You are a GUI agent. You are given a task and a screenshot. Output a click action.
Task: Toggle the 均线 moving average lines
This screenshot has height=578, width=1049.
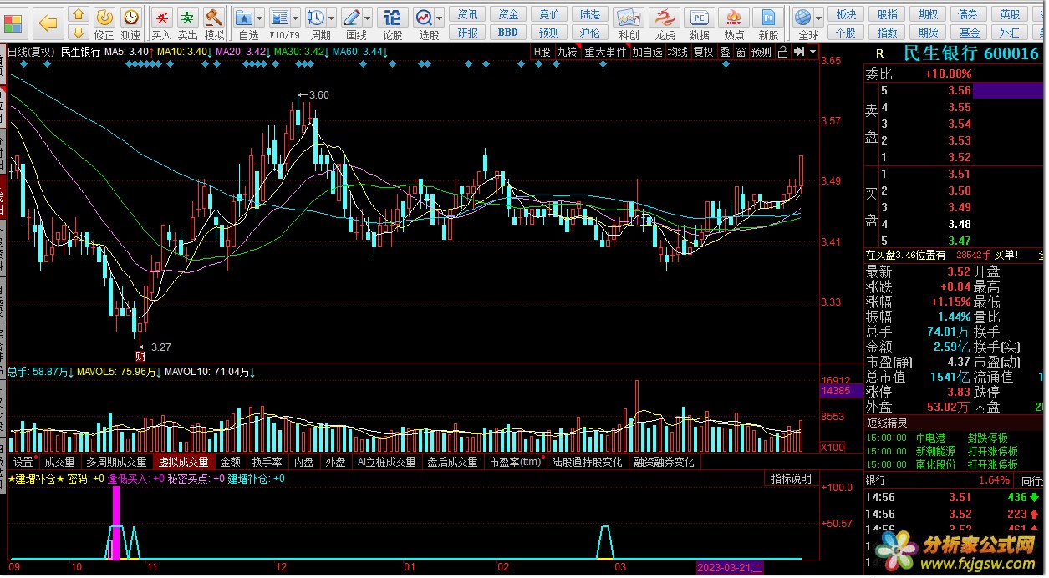pyautogui.click(x=678, y=52)
